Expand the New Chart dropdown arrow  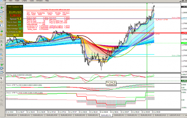pos(4,8)
